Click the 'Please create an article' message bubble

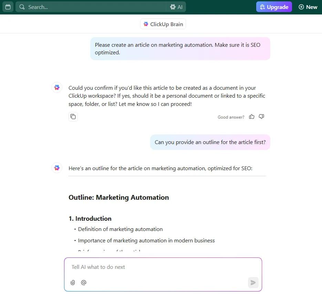[x=180, y=48]
